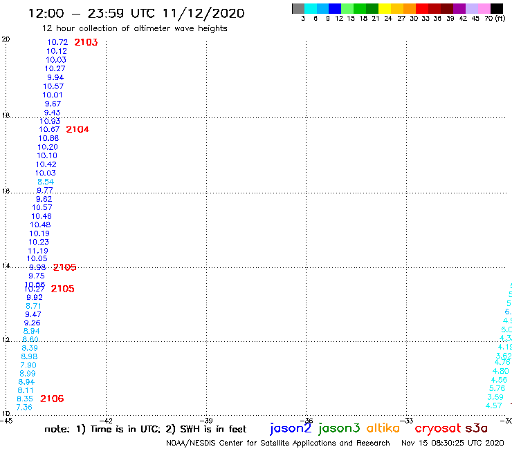This screenshot has width=512, height=449.
Task: Click the wave height value 10.12
Action: coord(57,51)
